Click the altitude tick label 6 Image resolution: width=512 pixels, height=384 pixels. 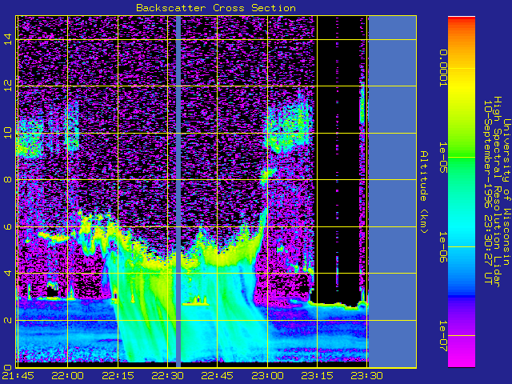click(8, 226)
